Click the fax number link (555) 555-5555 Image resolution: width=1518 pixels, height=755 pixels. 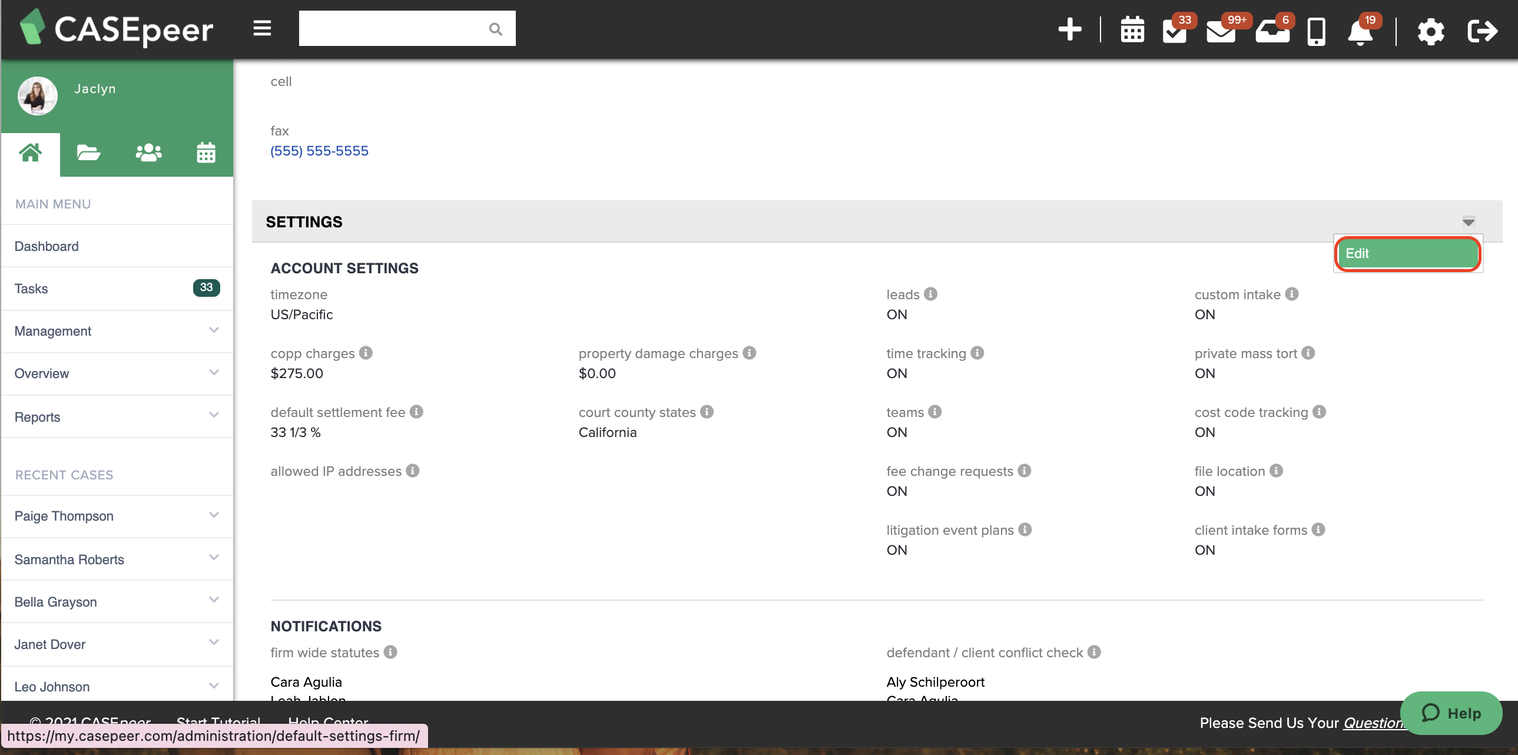(319, 150)
